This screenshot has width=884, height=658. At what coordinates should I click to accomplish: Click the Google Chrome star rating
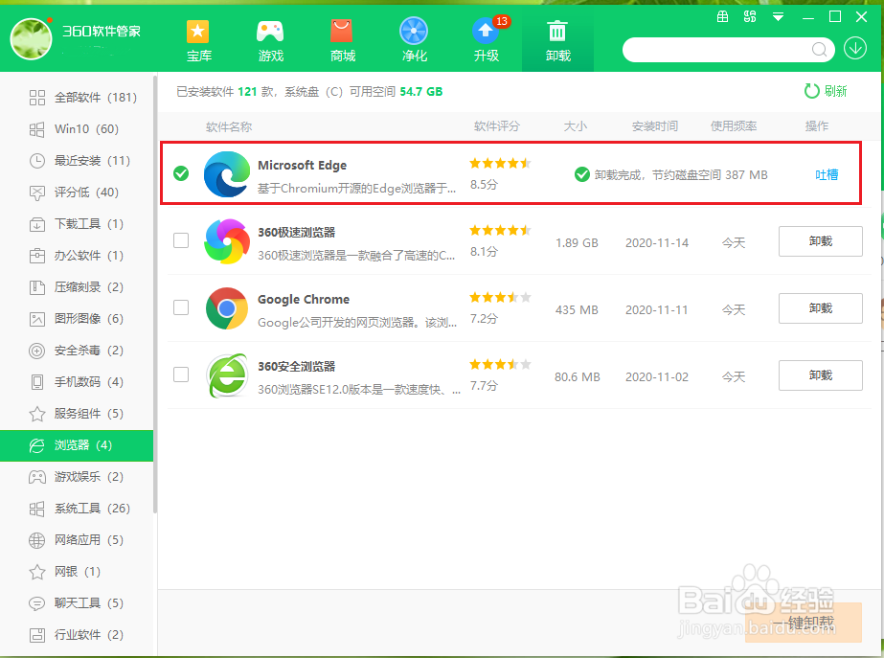(500, 297)
